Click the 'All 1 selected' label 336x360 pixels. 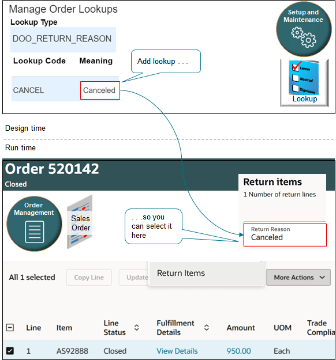pos(32,278)
